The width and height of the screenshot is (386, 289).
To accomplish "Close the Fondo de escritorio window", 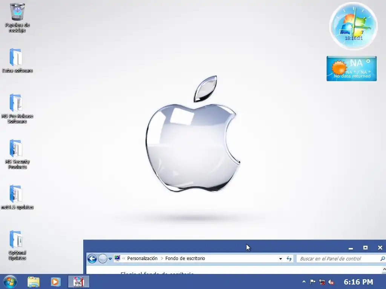I will coord(380,248).
